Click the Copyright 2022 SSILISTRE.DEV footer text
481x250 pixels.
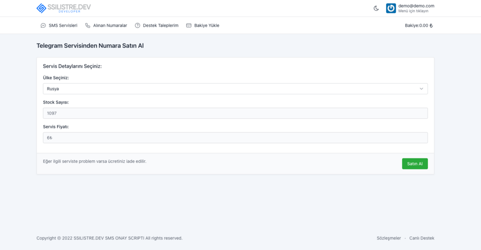109,238
